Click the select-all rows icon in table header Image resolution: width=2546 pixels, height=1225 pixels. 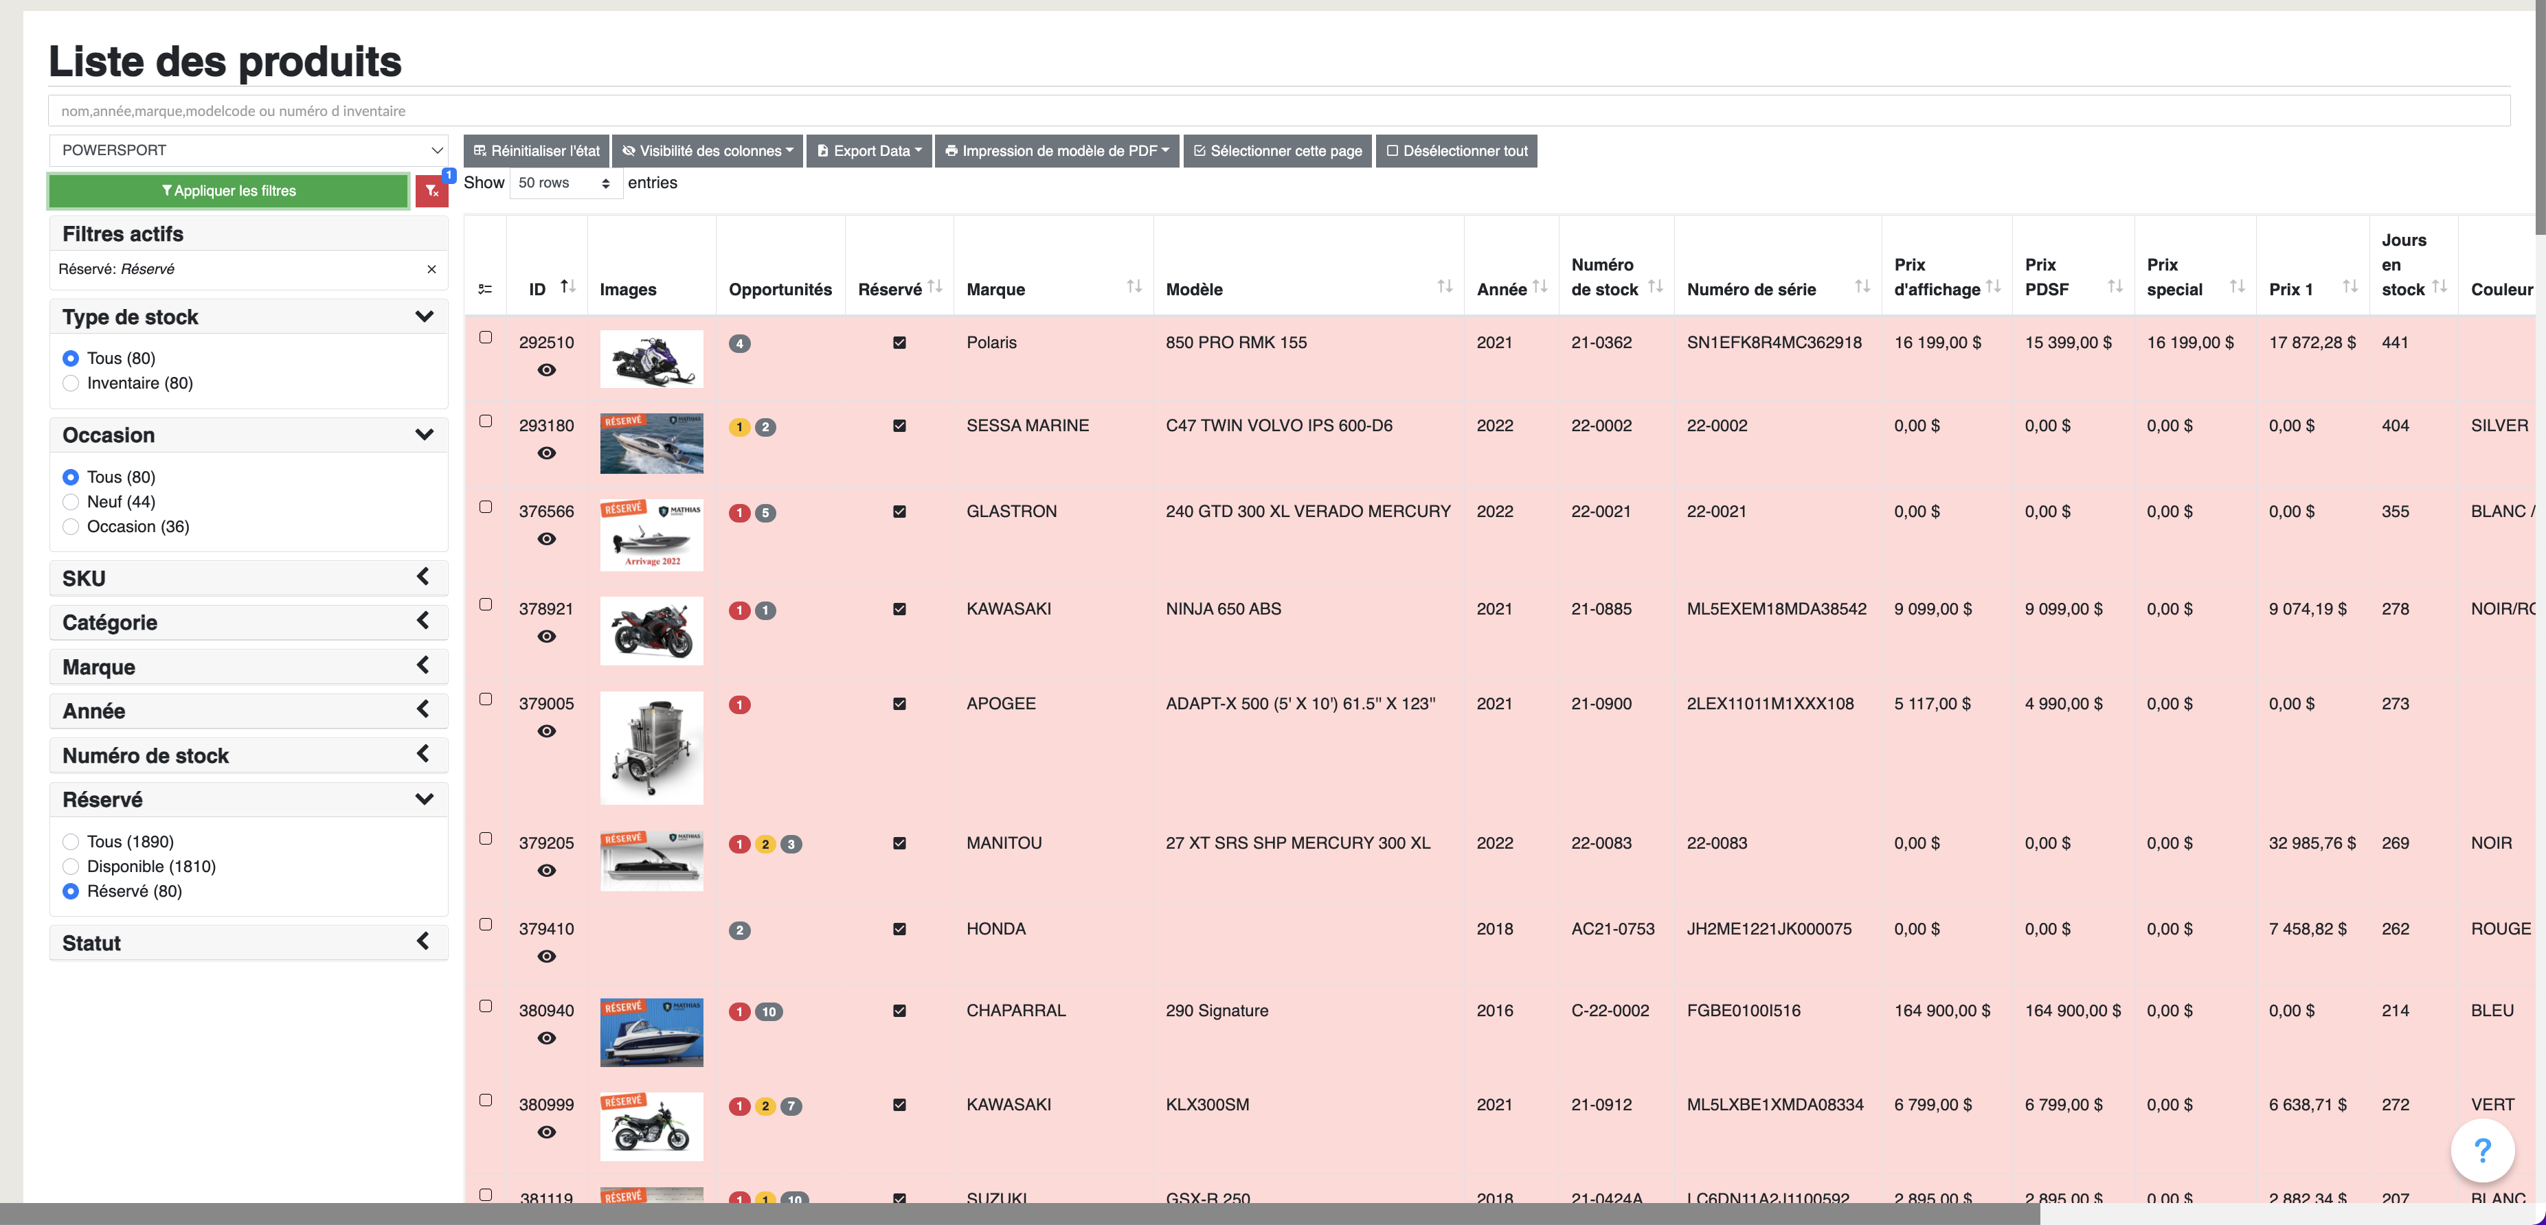(485, 290)
